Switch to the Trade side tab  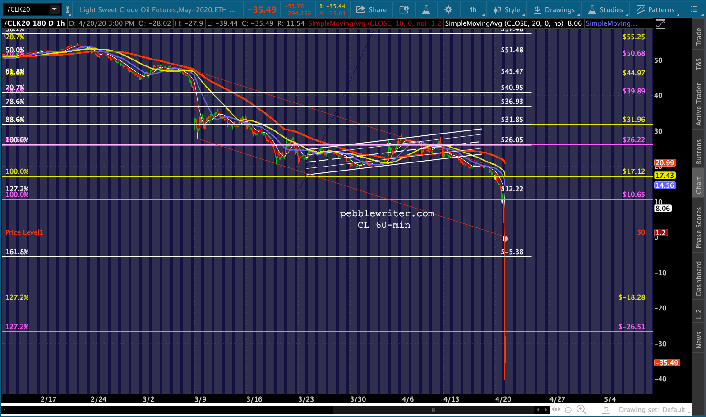coord(698,37)
